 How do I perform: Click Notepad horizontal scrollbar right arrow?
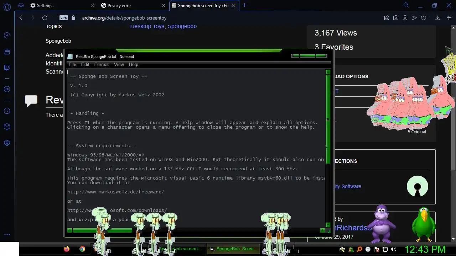(x=322, y=230)
